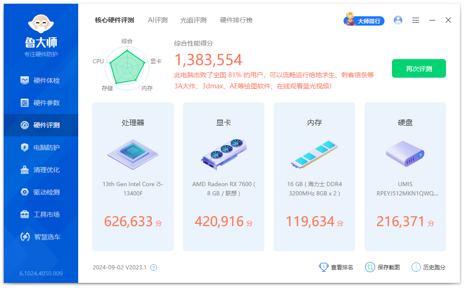The height and width of the screenshot is (288, 466).
Task: Click the 保存截图 screenshot icon
Action: [x=369, y=267]
